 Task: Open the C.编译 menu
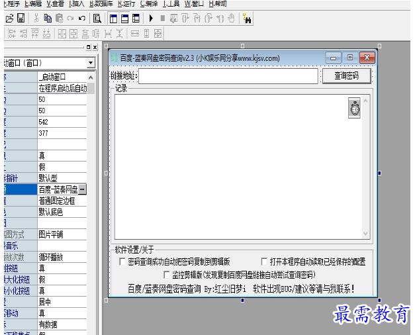click(x=150, y=3)
